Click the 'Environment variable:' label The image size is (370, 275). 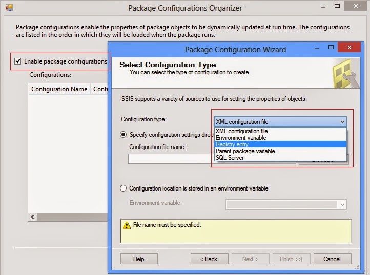[156, 203]
